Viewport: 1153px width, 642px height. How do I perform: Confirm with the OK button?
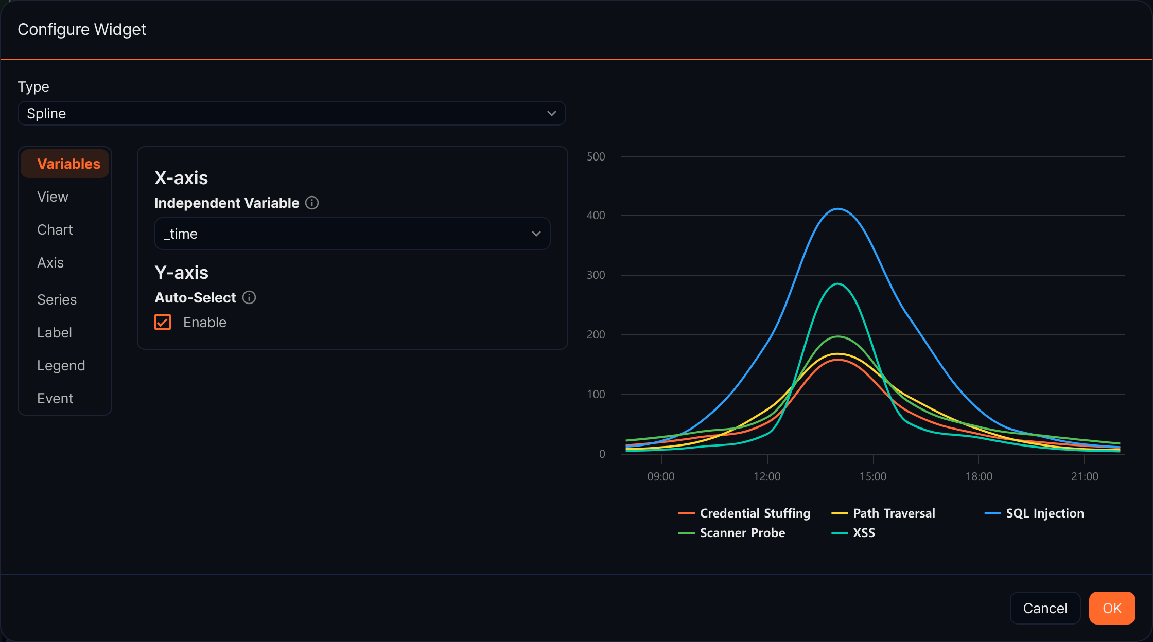(1112, 608)
